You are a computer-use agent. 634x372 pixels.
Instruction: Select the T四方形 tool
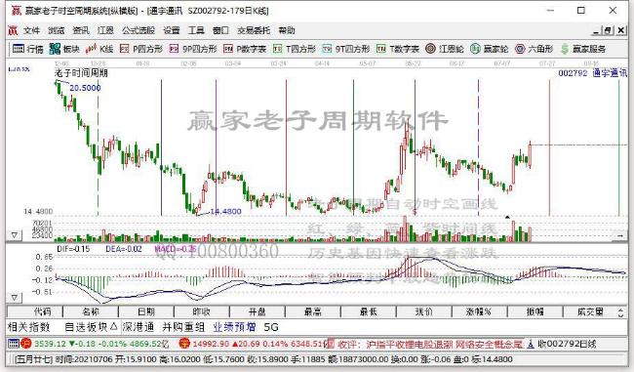coord(295,49)
